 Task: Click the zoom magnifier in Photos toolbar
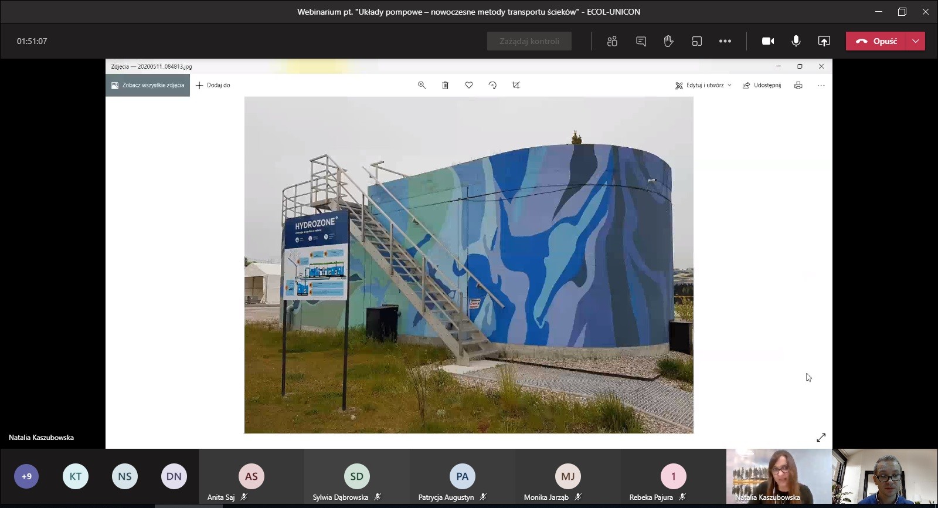(x=422, y=85)
